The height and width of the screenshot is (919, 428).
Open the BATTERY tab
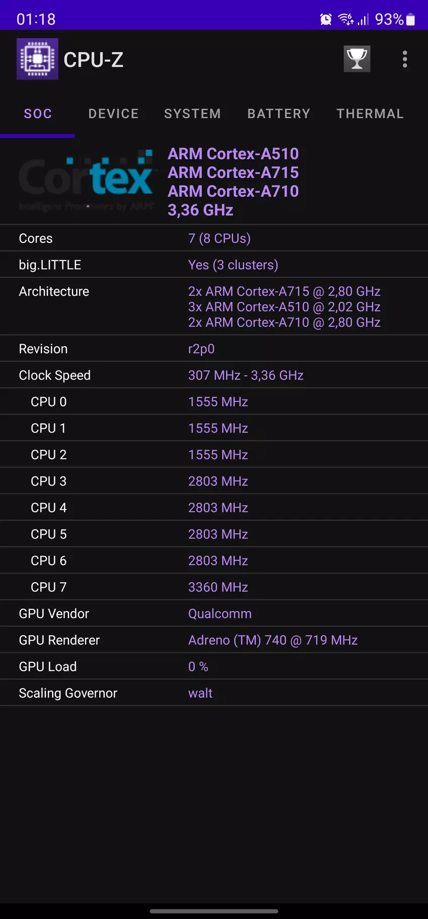279,114
